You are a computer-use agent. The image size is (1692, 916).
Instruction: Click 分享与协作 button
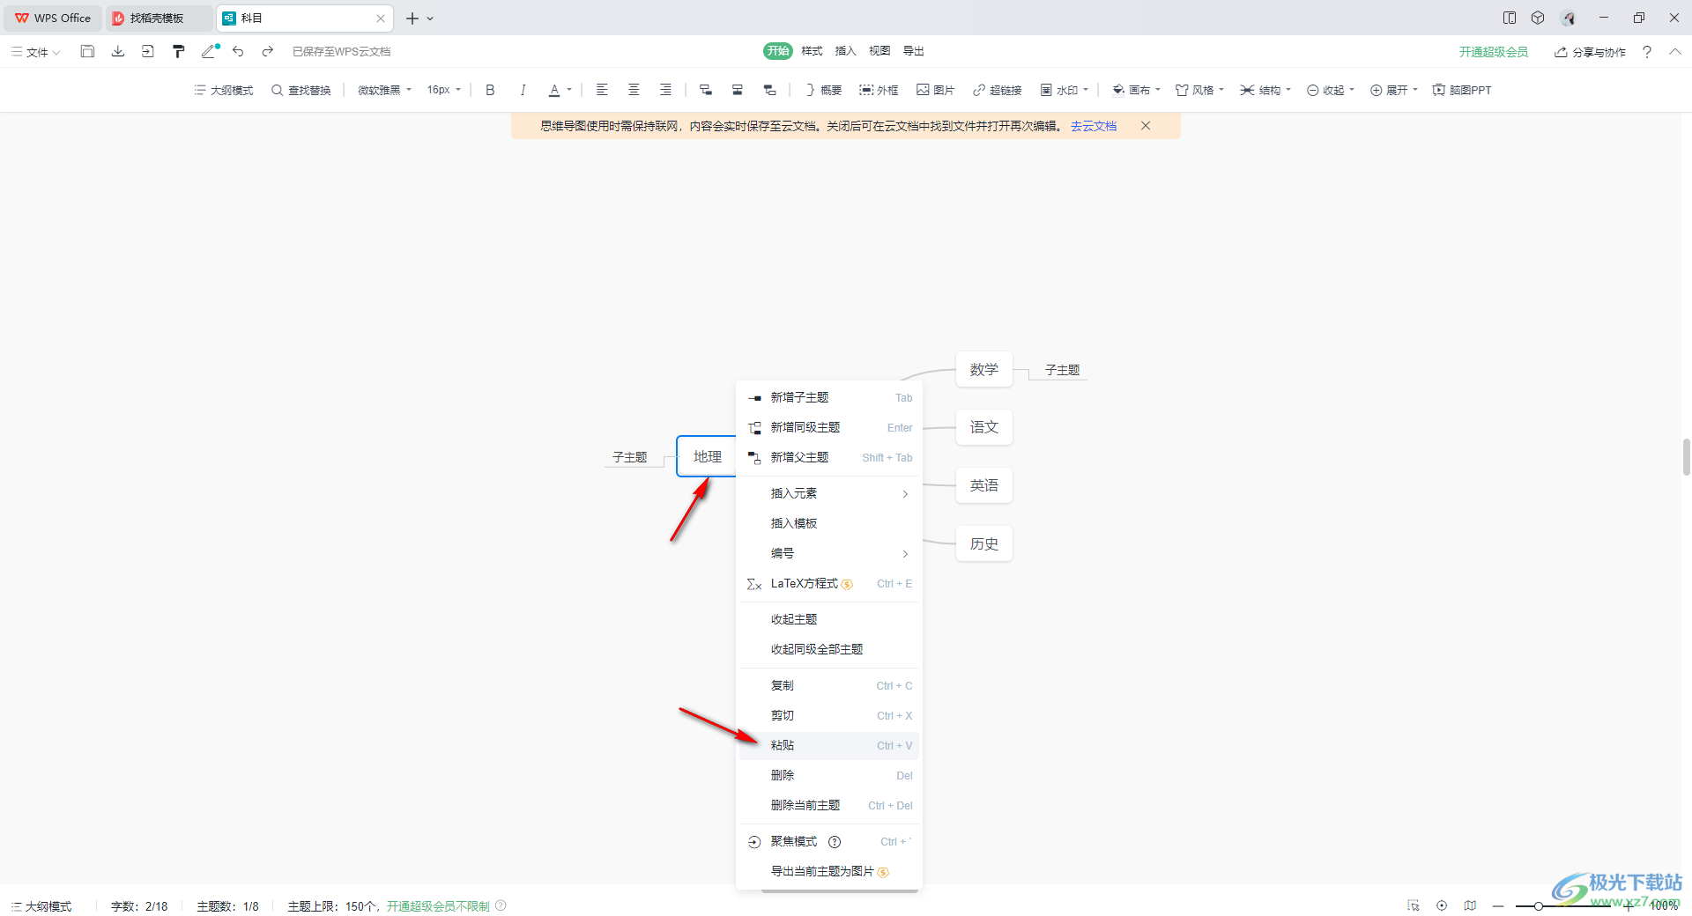coord(1591,52)
